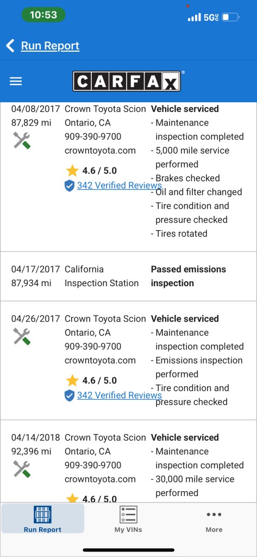Tap the 10:53 green time pill
The image size is (257, 557).
coord(43,15)
